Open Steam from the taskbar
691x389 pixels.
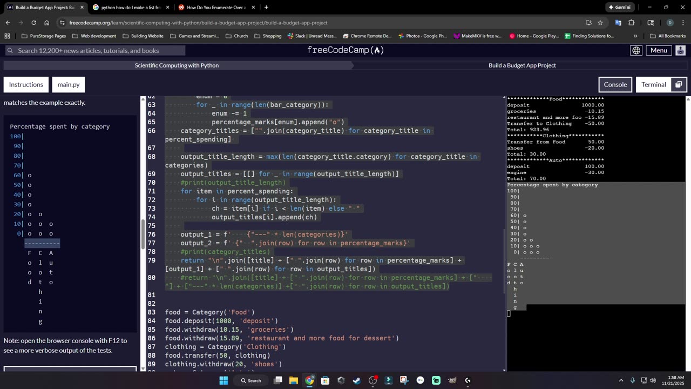click(x=357, y=380)
